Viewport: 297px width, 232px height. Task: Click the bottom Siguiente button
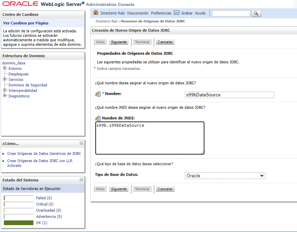click(119, 189)
